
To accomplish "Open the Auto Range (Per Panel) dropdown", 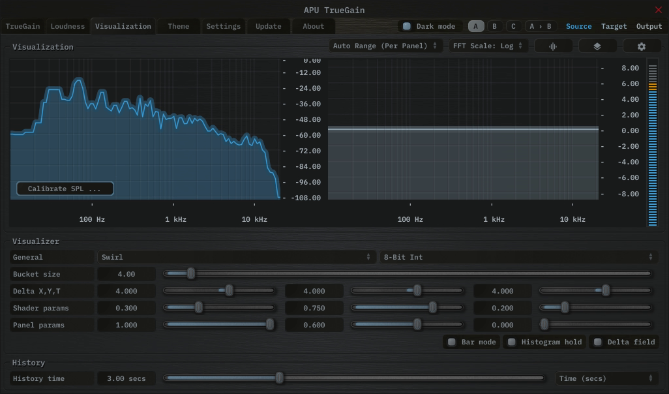I will pyautogui.click(x=385, y=46).
